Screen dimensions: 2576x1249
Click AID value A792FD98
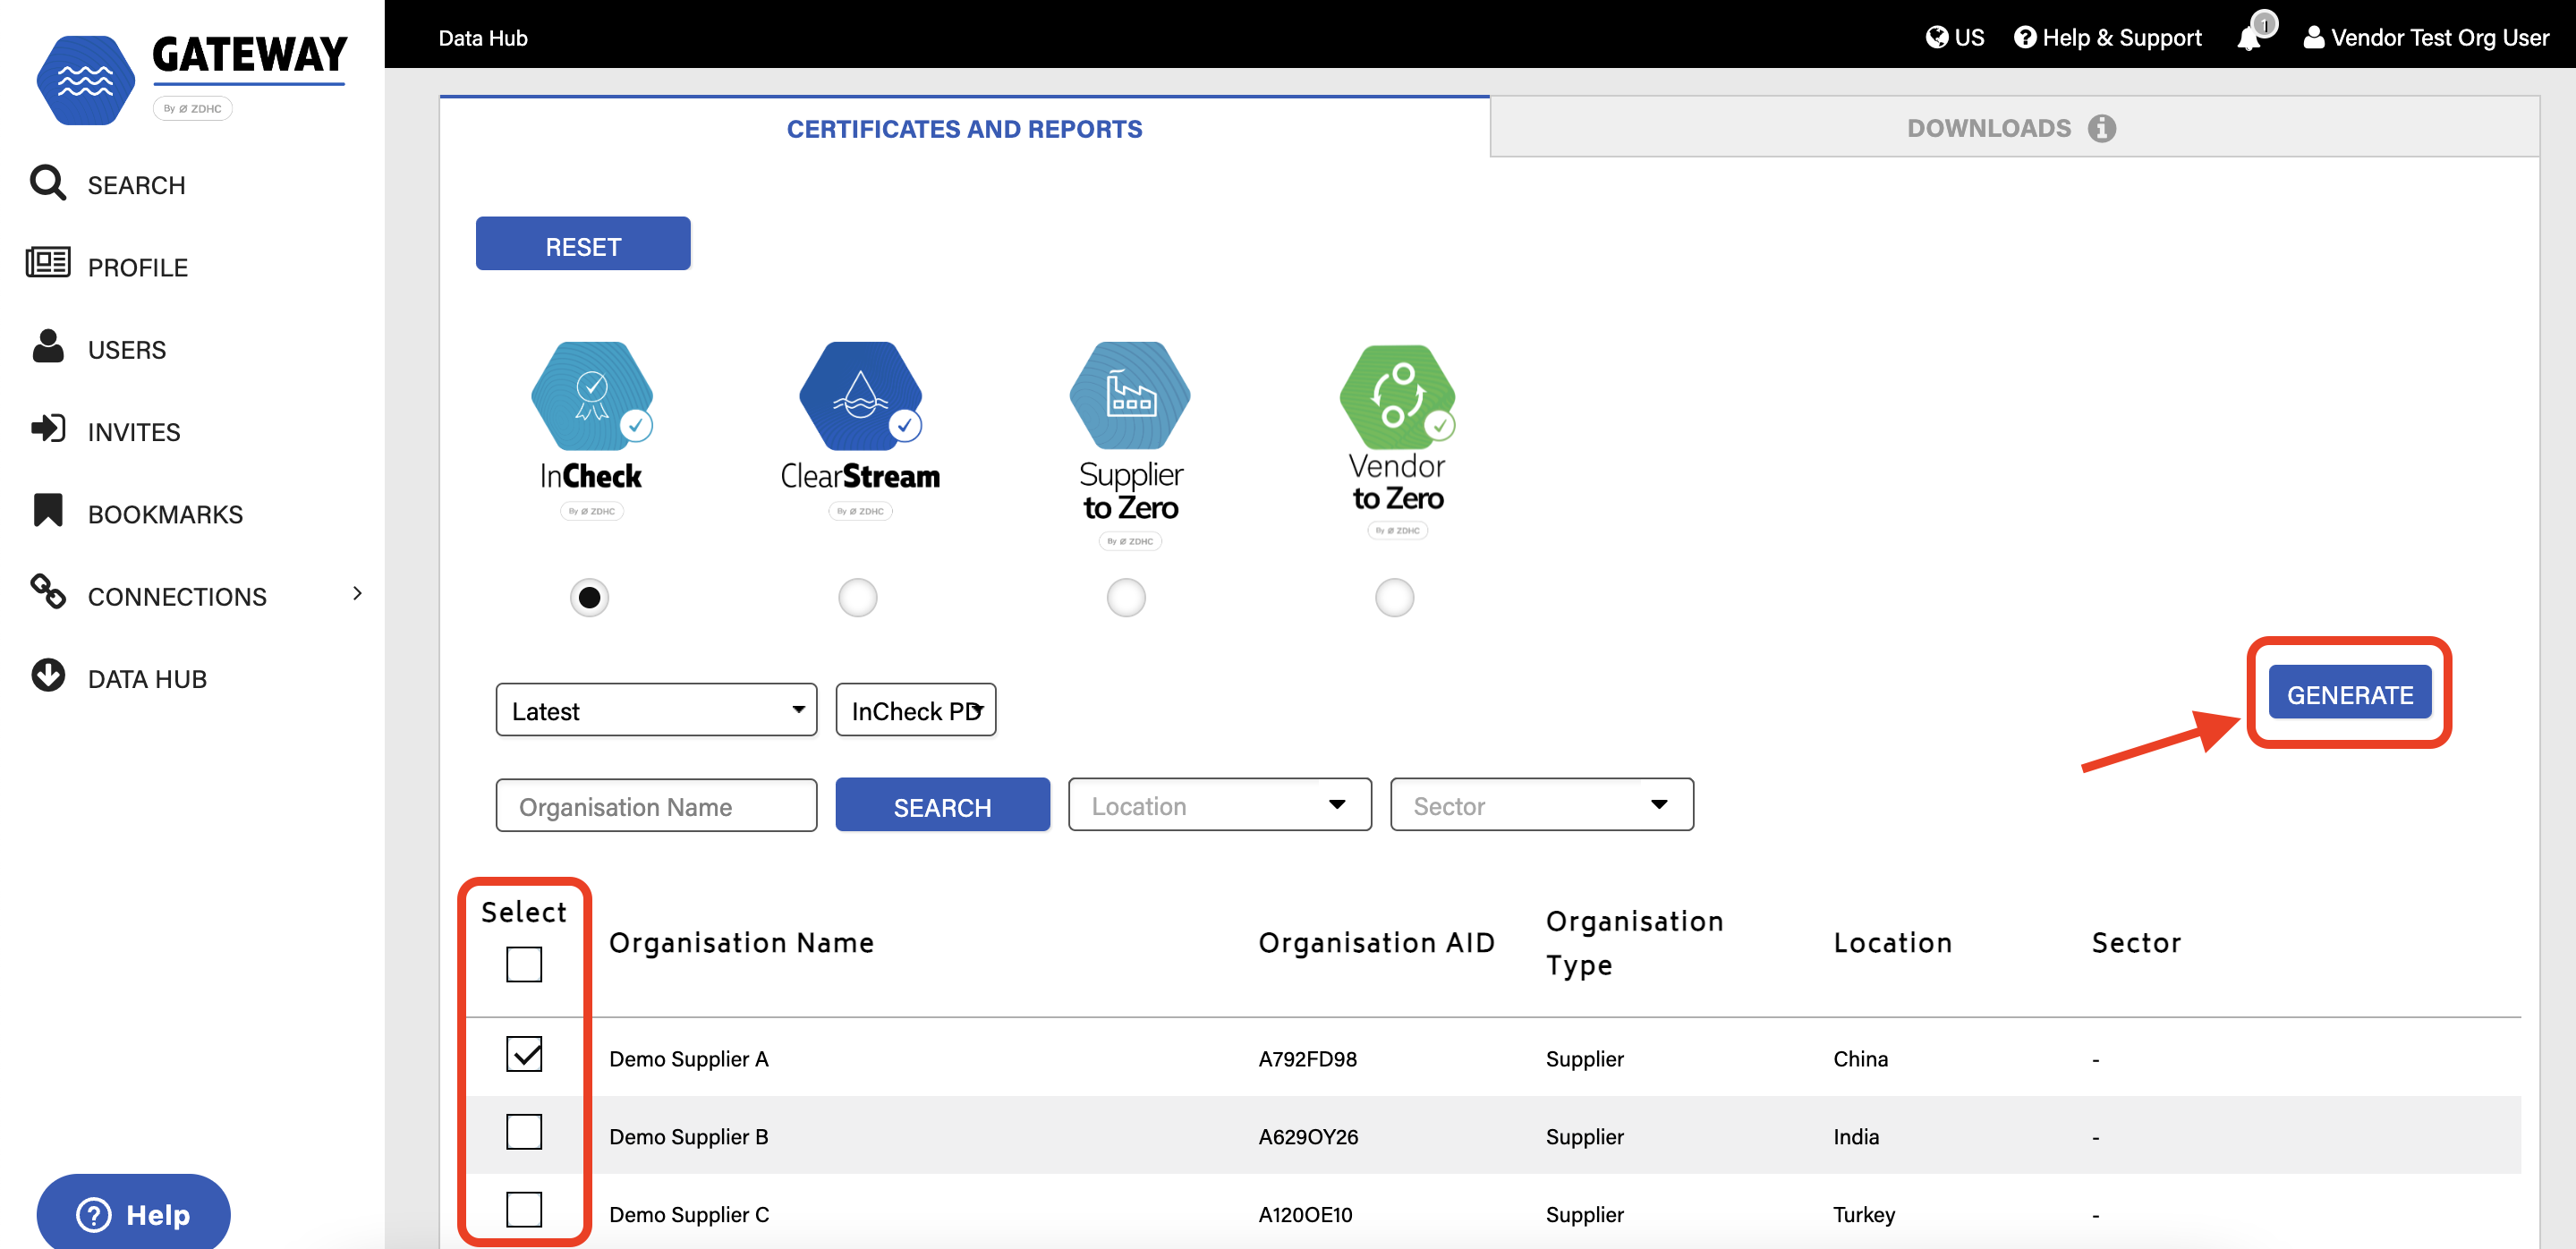(1307, 1058)
